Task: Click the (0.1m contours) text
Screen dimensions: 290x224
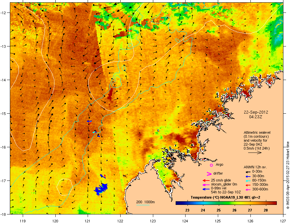Action: (256, 137)
